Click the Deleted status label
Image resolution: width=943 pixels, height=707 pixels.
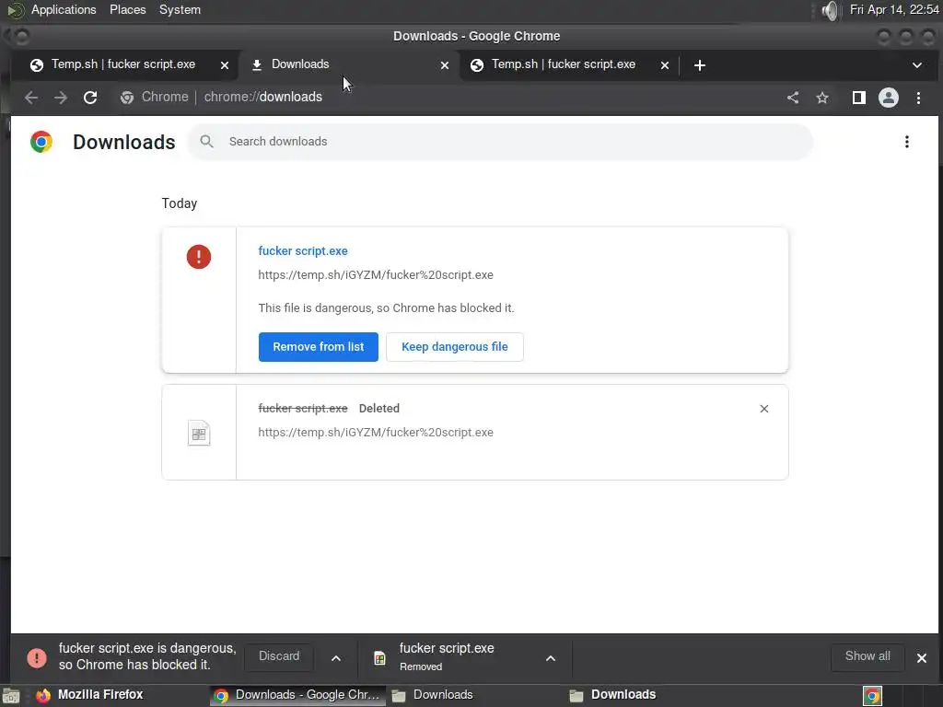(x=378, y=409)
